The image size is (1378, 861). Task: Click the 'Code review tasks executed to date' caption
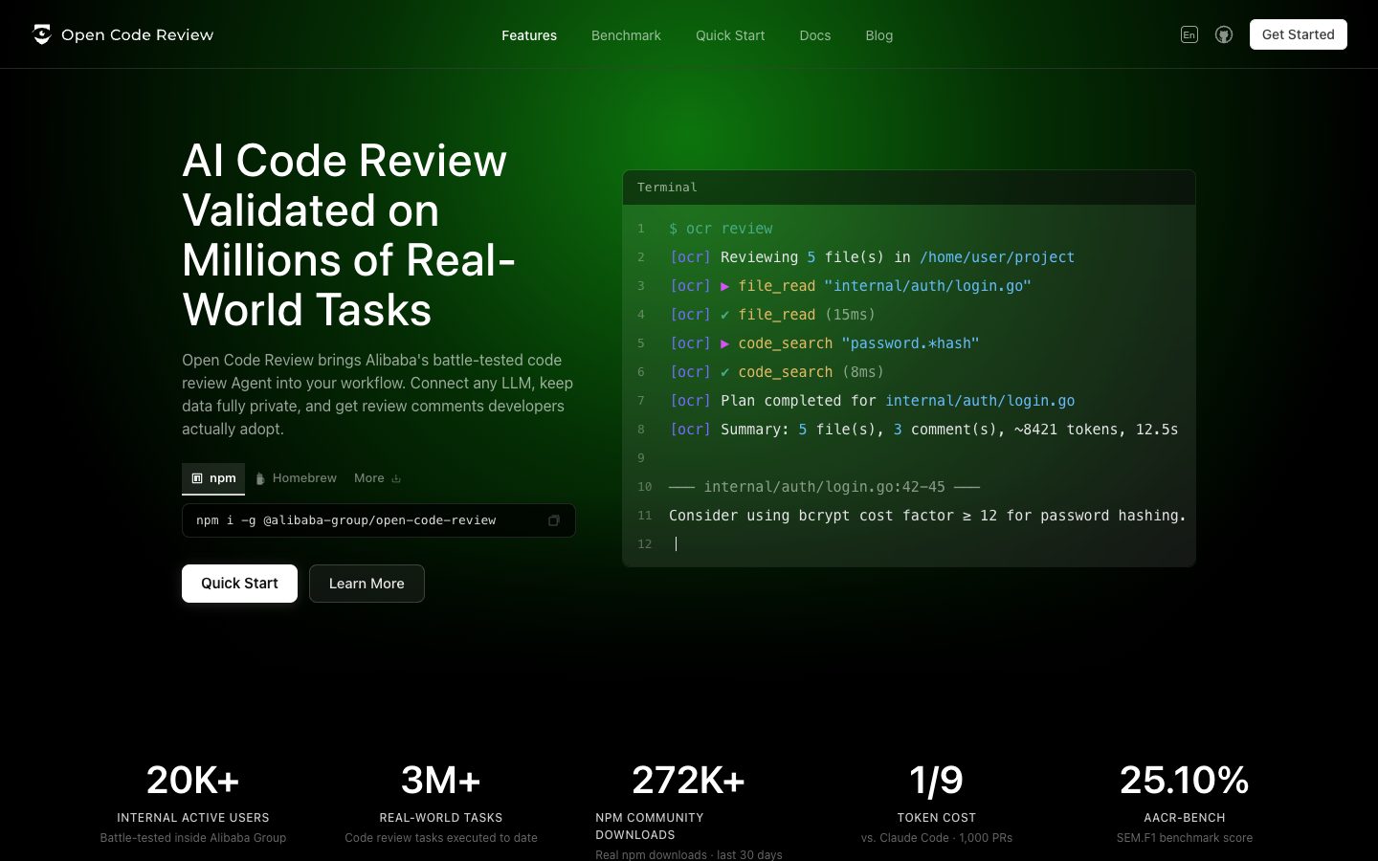click(x=441, y=838)
